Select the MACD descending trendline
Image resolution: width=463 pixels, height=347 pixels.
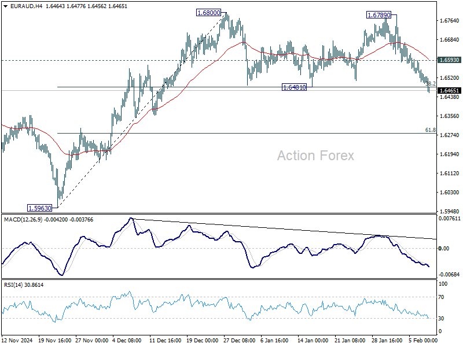pyautogui.click(x=284, y=228)
